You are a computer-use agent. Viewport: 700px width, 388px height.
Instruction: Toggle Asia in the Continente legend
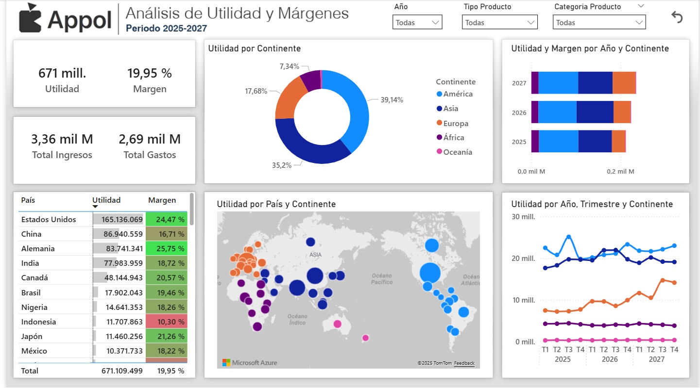point(450,109)
